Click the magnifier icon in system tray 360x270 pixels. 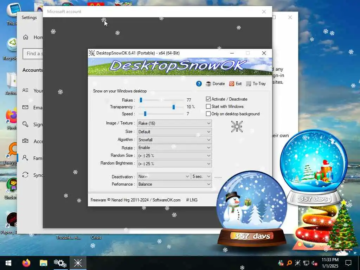(289, 263)
